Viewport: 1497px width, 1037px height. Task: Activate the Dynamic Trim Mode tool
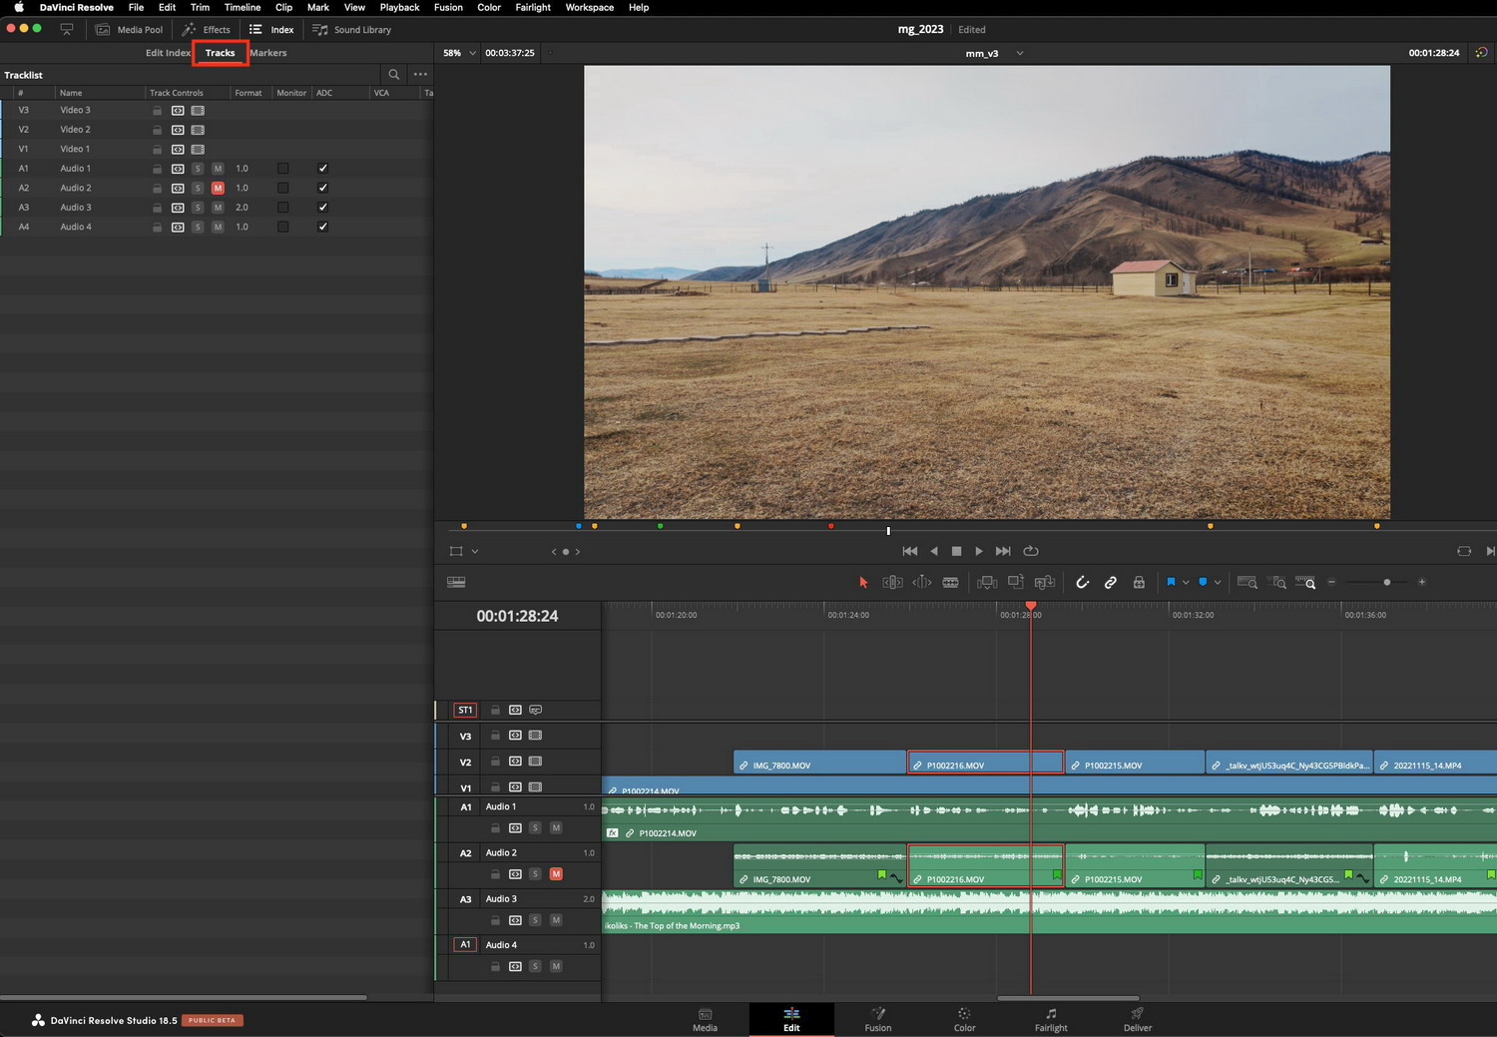click(x=922, y=582)
